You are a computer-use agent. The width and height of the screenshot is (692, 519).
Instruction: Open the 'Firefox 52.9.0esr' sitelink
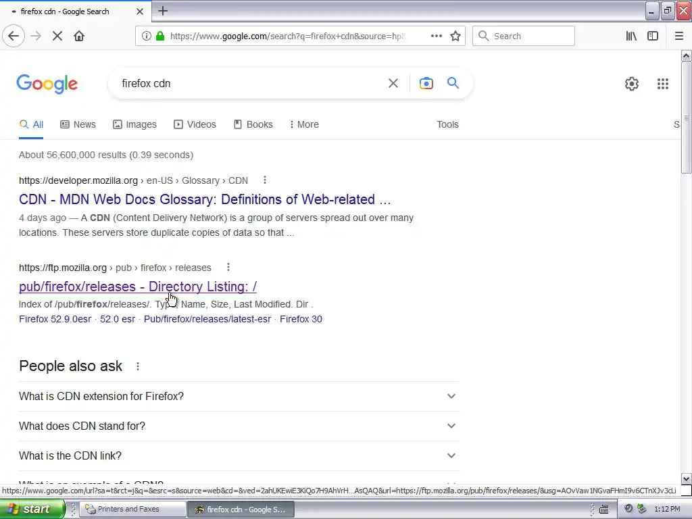[x=55, y=319]
